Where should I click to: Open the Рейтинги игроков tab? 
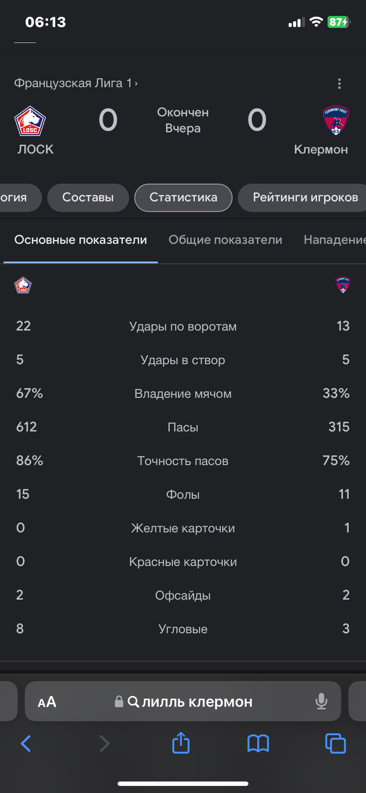pyautogui.click(x=305, y=197)
